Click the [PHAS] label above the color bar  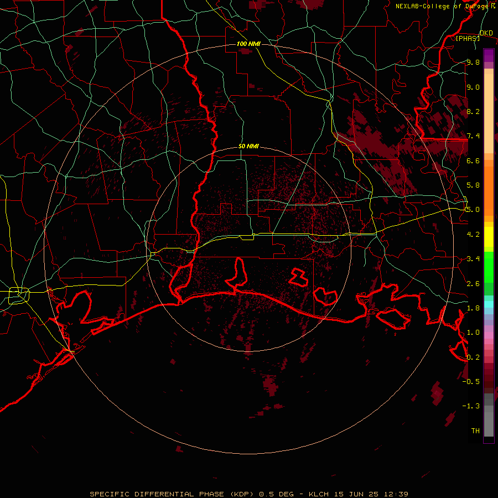point(468,38)
